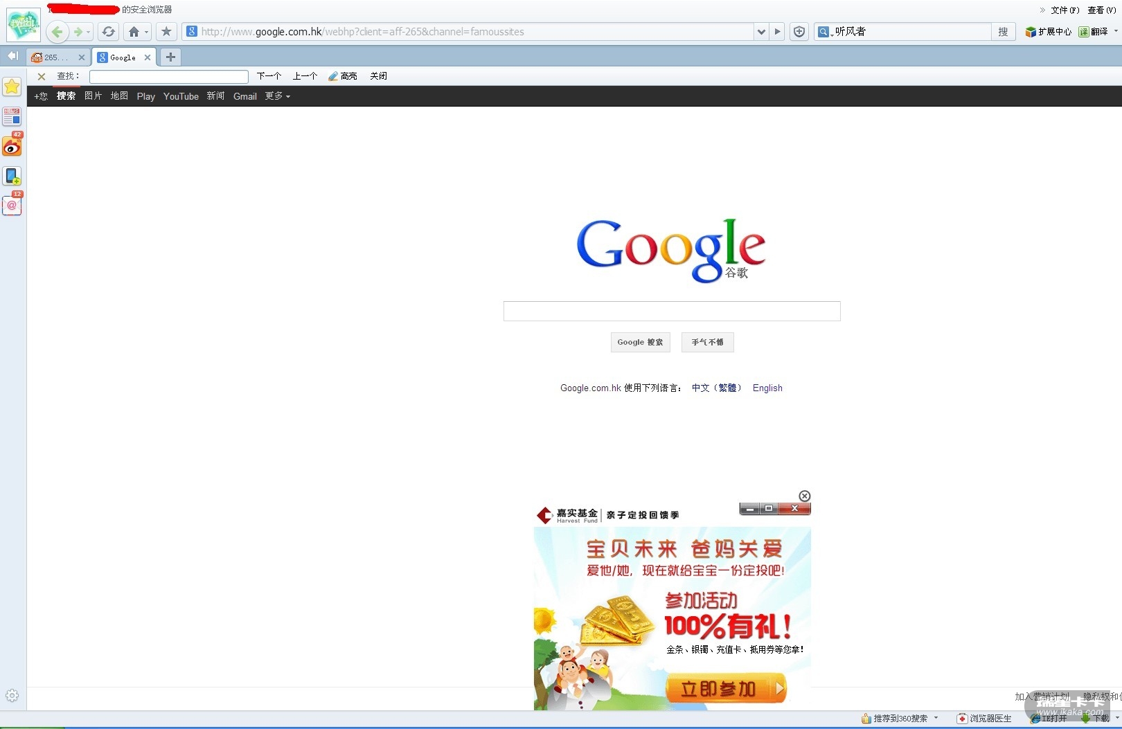
Task: Expand the home button dropdown arrow
Action: pyautogui.click(x=146, y=32)
